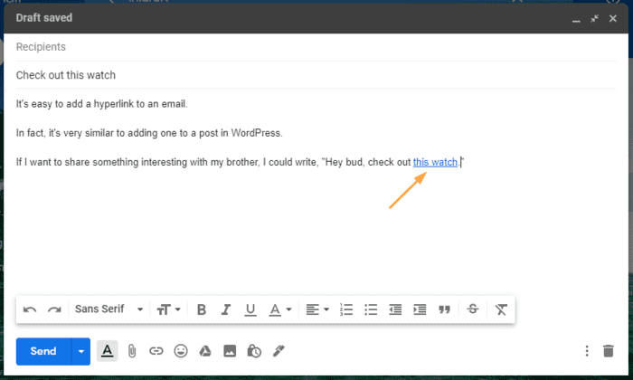
Task: Click the subject field 'Check out this watch'
Action: click(316, 75)
